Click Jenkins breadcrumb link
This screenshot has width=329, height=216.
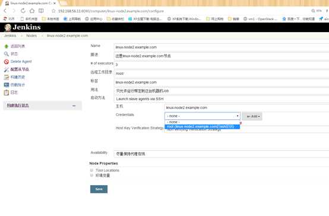[x=10, y=36]
